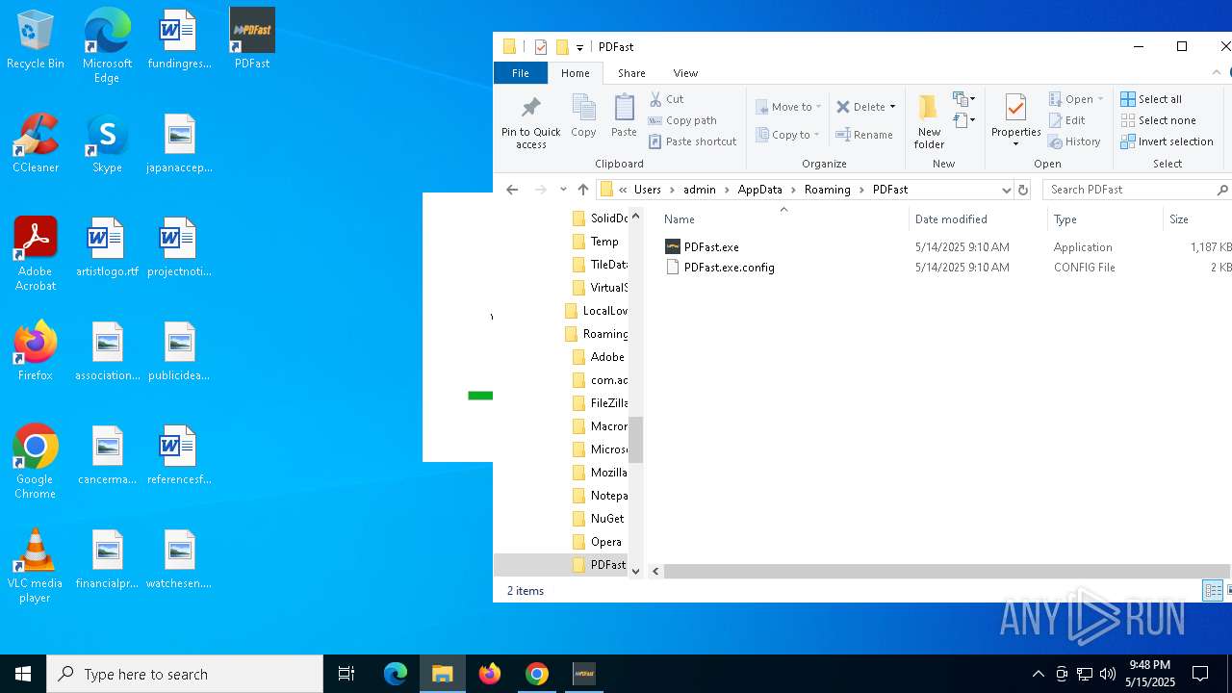Switch to Share ribbon tab
The height and width of the screenshot is (693, 1232).
click(x=631, y=73)
